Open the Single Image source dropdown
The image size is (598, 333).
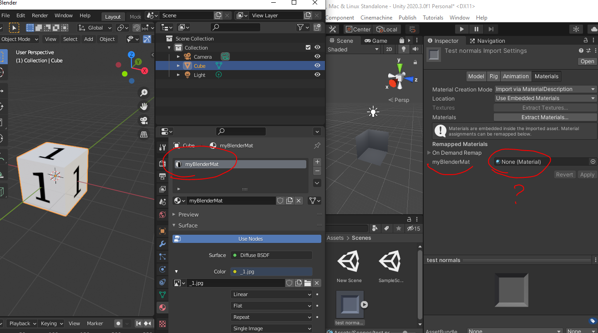(x=272, y=328)
